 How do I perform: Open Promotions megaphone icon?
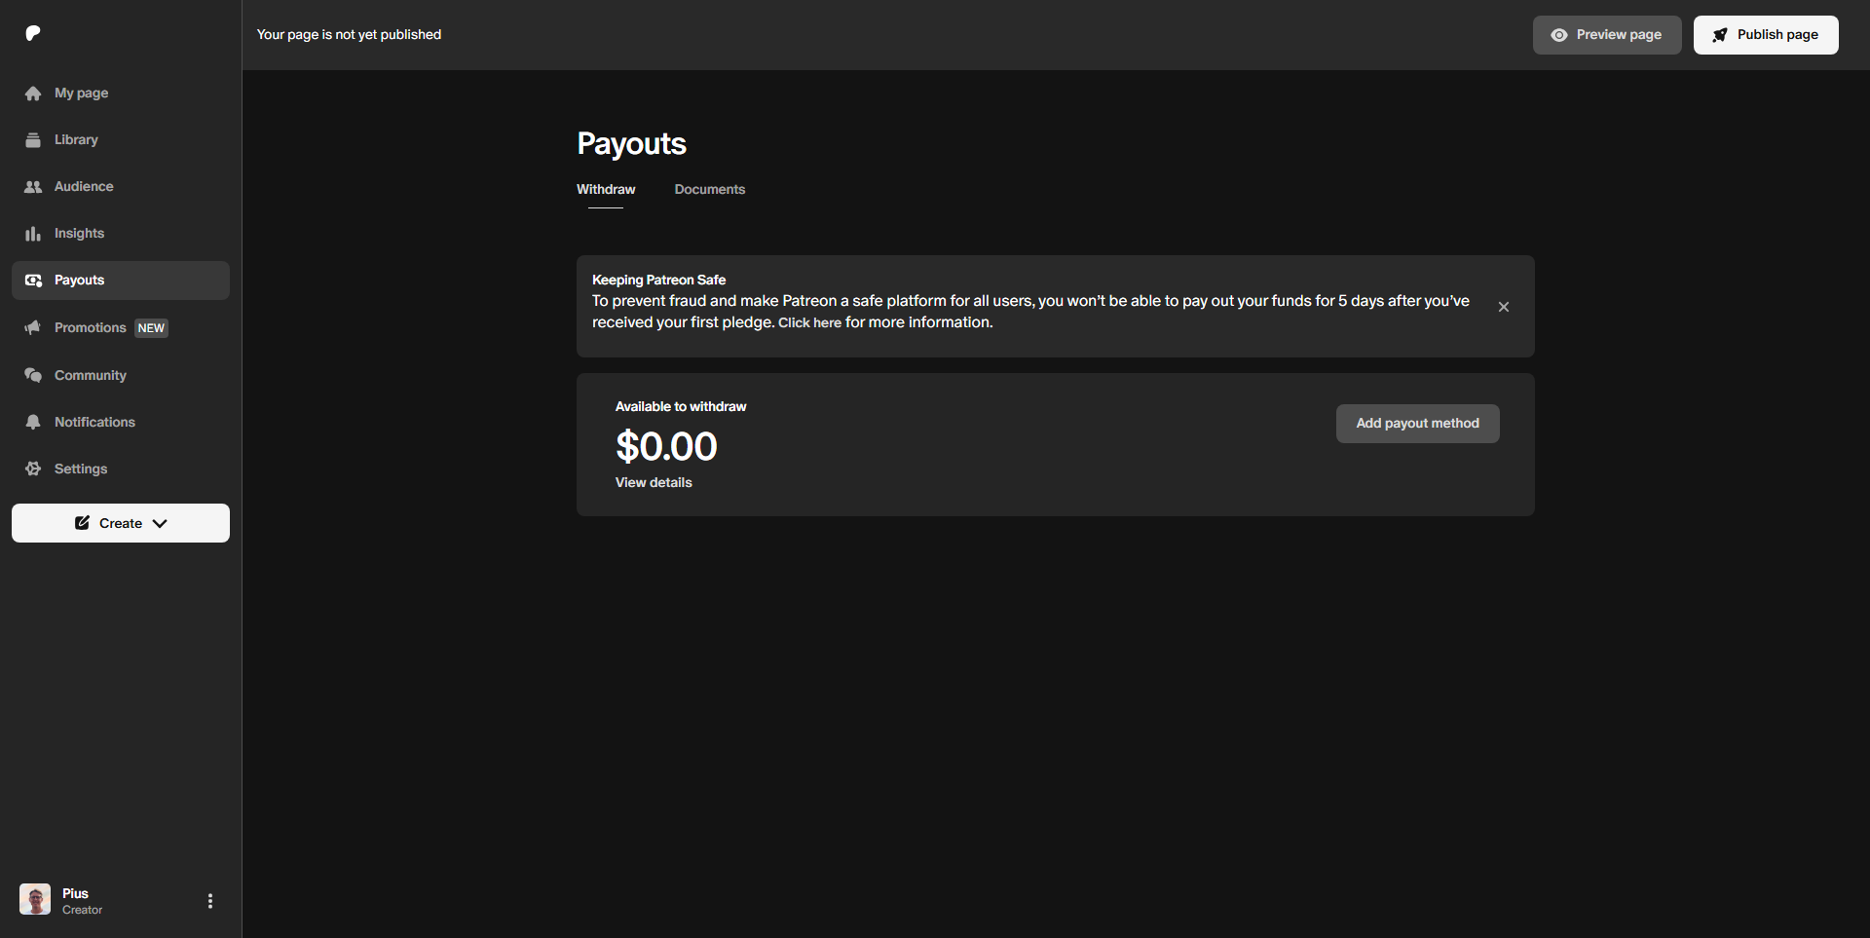(33, 327)
